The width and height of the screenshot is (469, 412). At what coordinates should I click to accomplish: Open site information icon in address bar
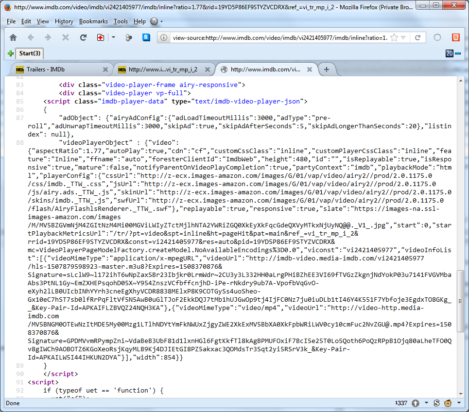pos(164,37)
